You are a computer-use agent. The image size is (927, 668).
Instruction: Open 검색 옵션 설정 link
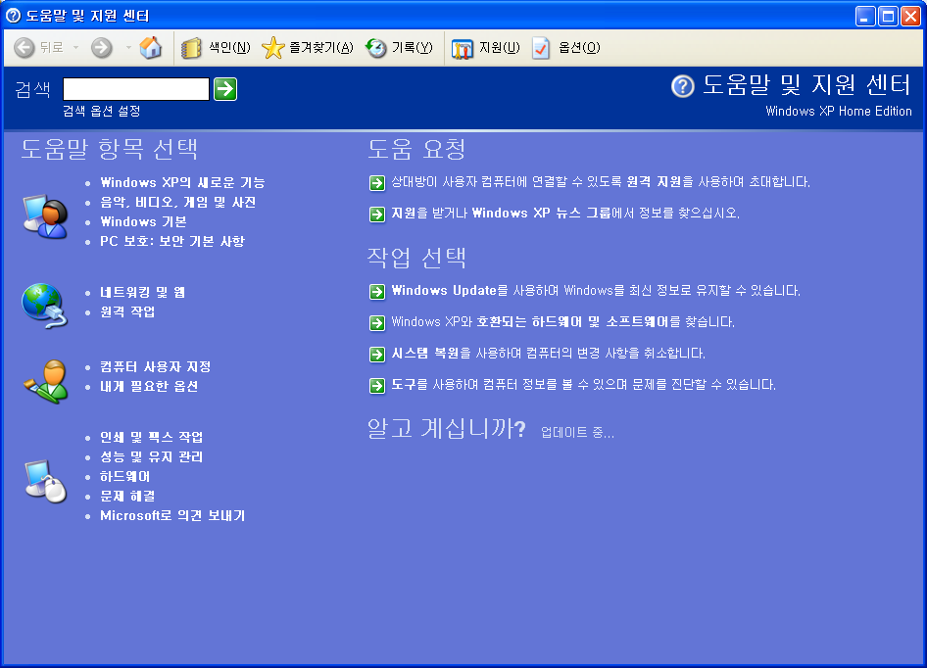102,111
